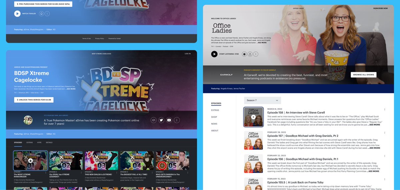Screen dimensions: 400x190
Task: Open Privacy Policy footer link
Action: point(100,39)
